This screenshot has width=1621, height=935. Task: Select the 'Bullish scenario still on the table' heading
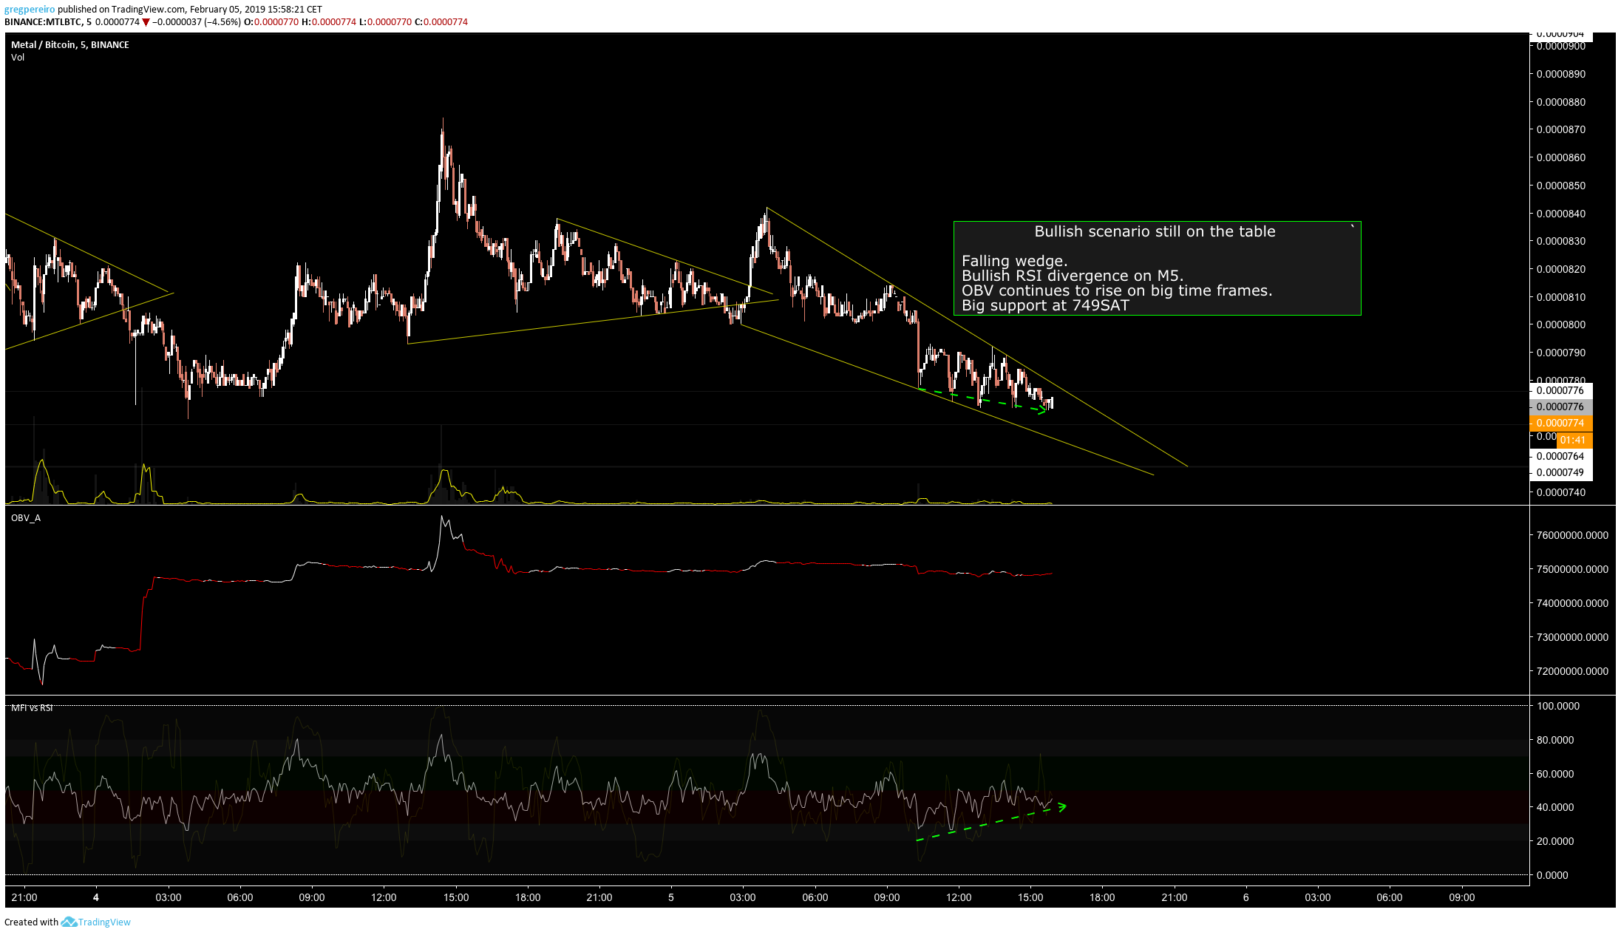coord(1155,231)
